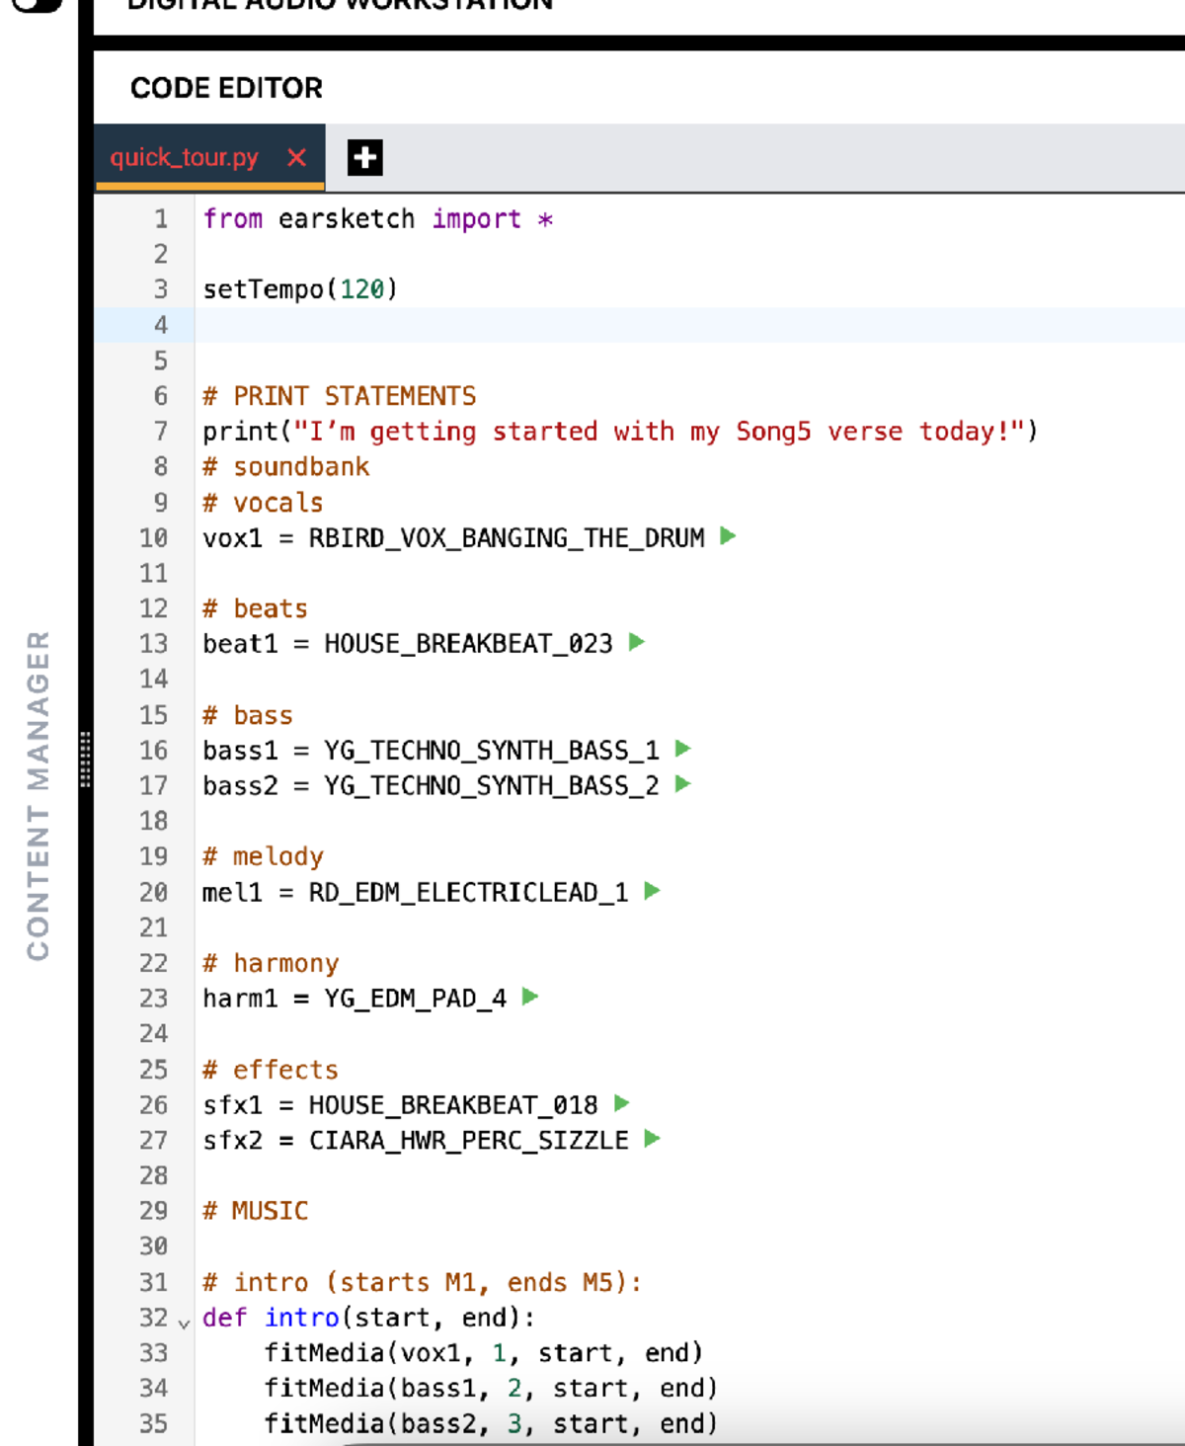Select the quick_tour.py tab

pyautogui.click(x=185, y=158)
